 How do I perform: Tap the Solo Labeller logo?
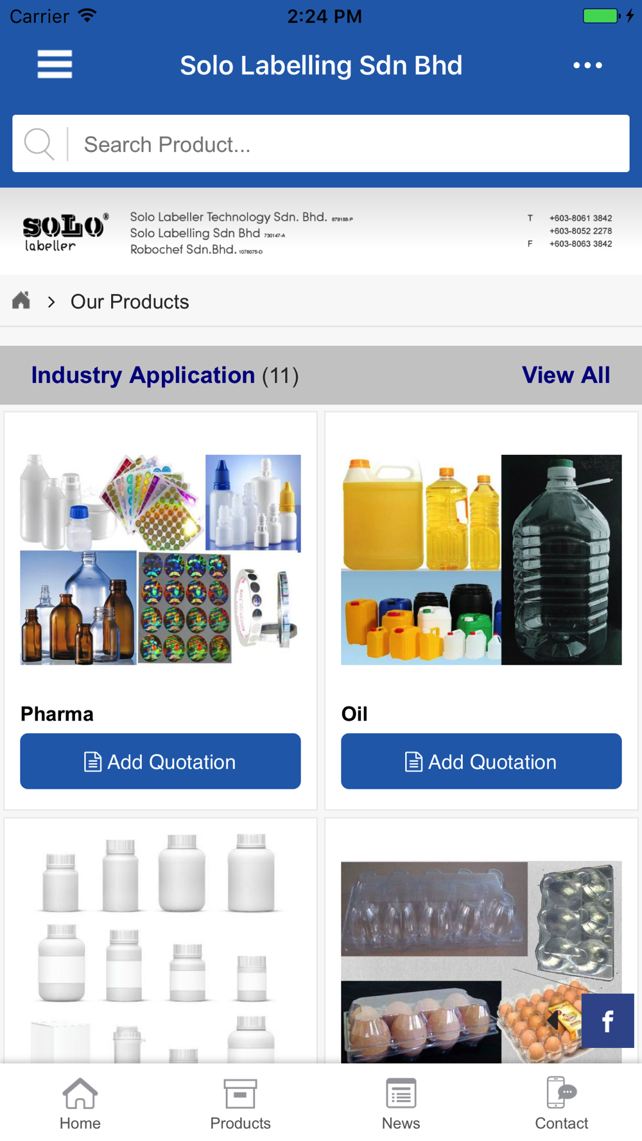click(x=65, y=232)
